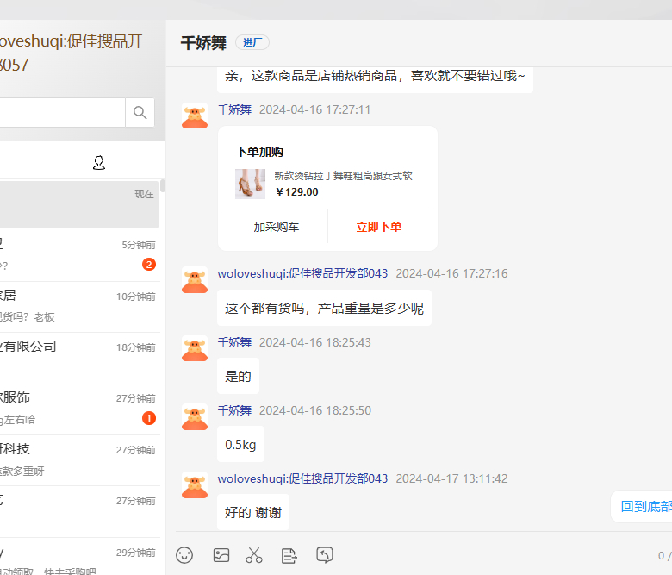Click the magnifier search icon
The image size is (672, 575).
(x=140, y=113)
